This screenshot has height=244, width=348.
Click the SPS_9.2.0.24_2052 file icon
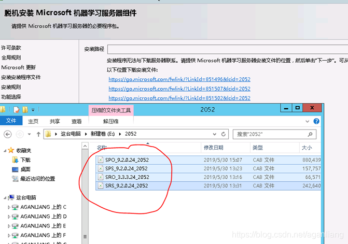[101, 168]
